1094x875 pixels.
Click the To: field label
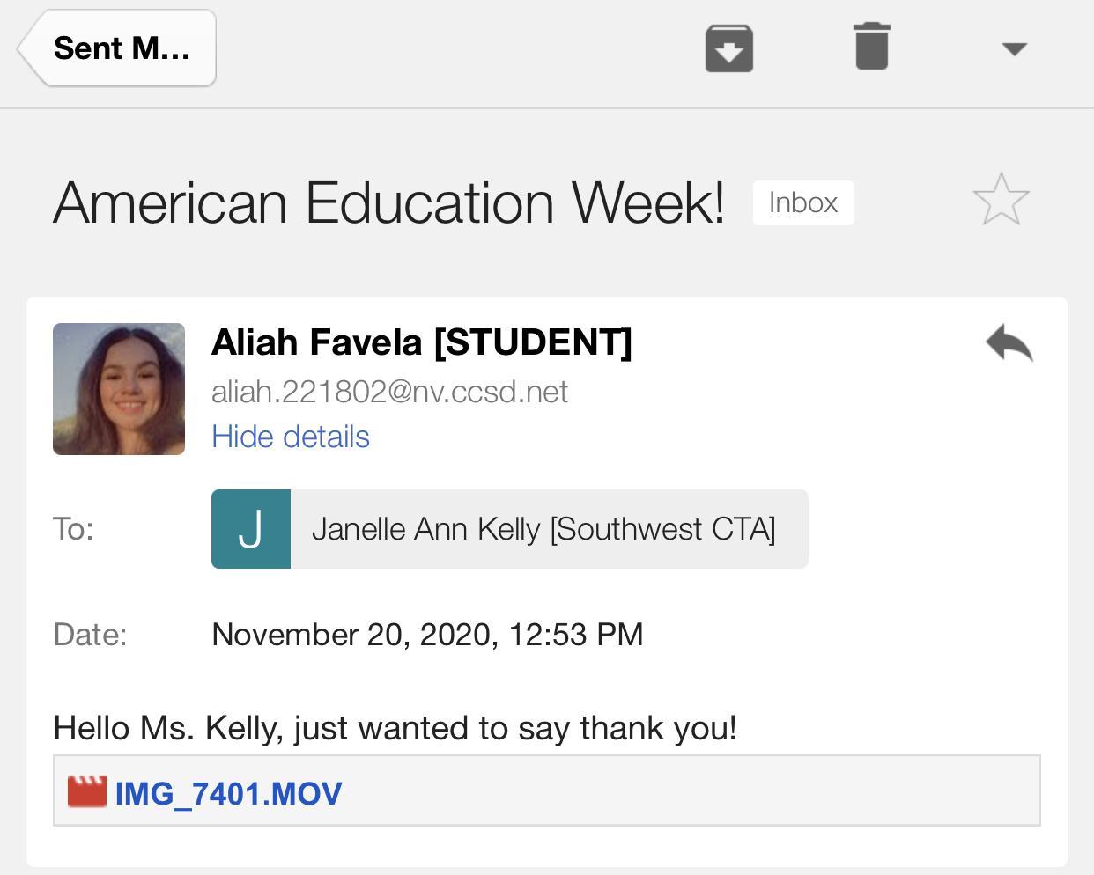73,529
